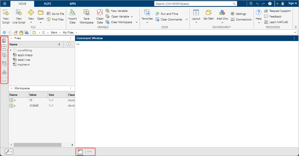Collapse the toolstrip with the corner arrow

(295, 27)
